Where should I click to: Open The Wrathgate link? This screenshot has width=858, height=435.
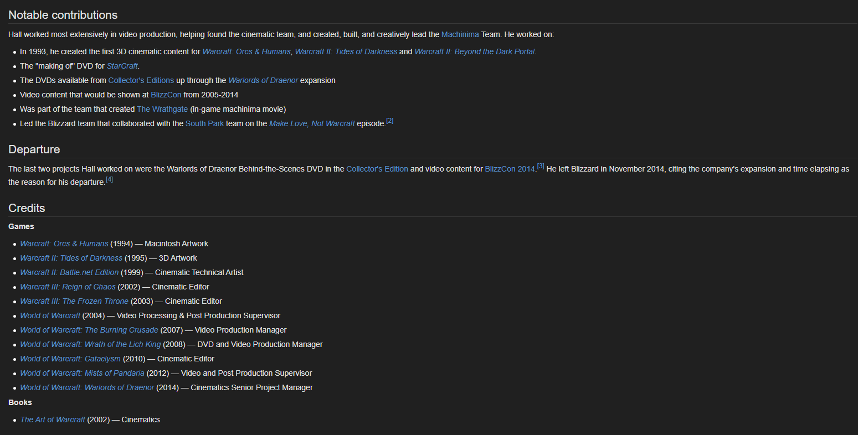[x=162, y=109]
